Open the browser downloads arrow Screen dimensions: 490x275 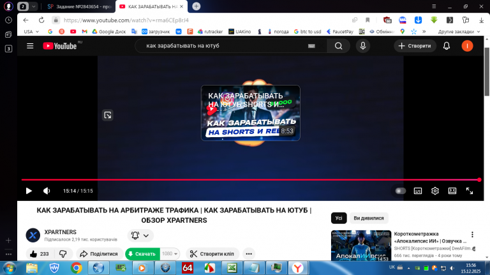481,20
